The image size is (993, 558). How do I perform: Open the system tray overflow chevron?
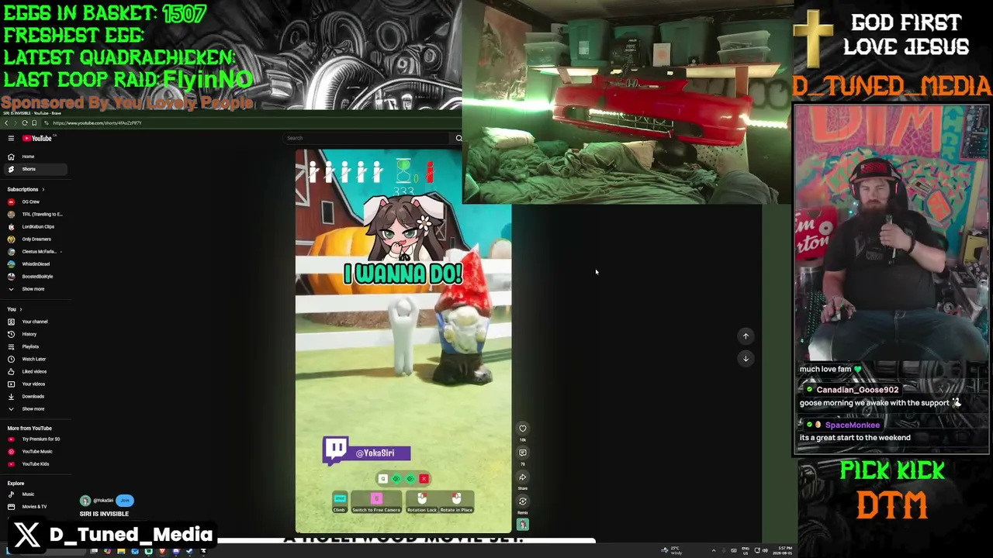714,551
